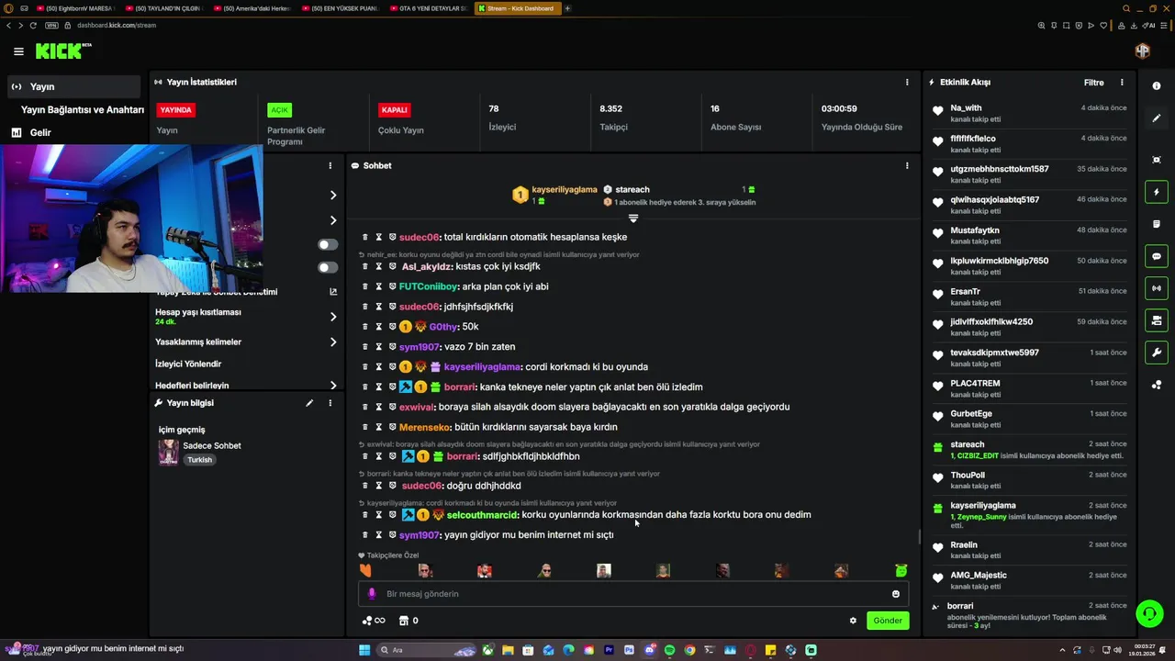Click the channel points infinity icon

[x=374, y=621]
